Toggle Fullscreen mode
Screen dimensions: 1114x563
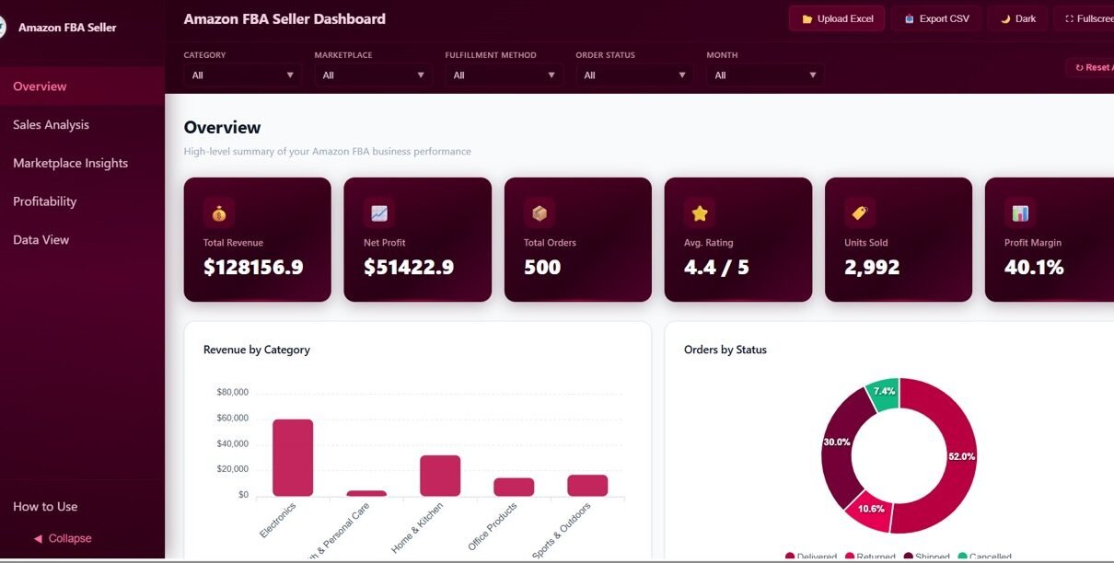1086,18
